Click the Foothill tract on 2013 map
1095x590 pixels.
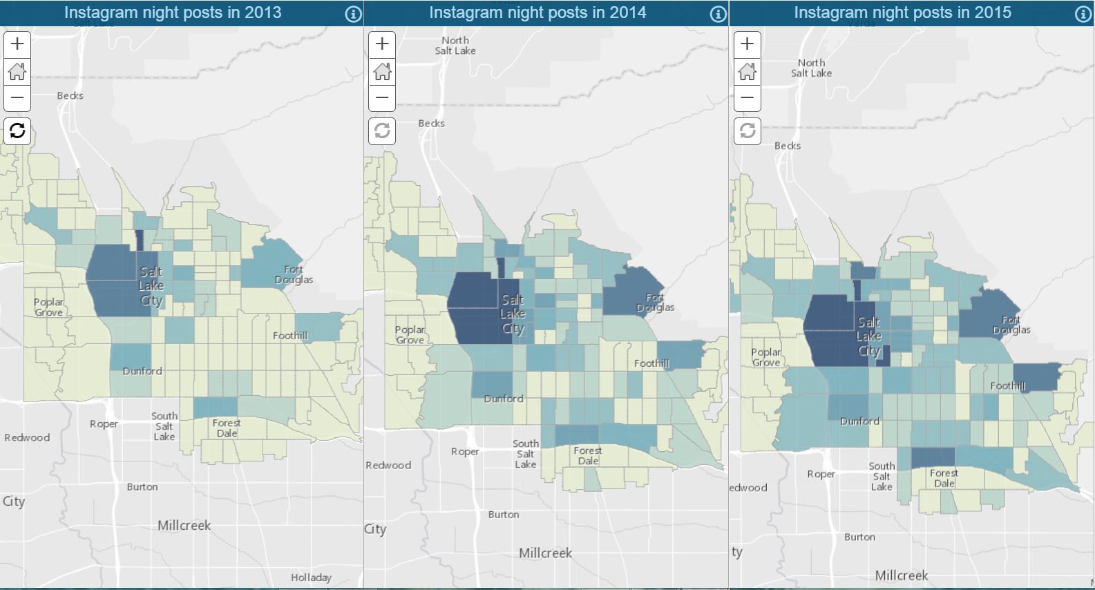click(318, 326)
